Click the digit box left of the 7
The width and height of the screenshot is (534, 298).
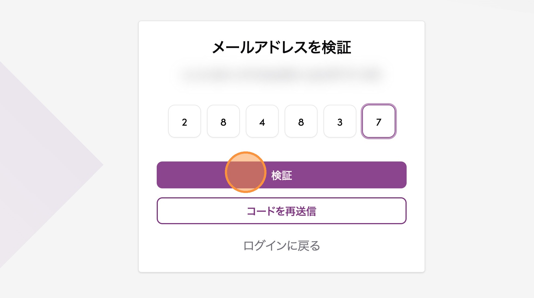coord(340,121)
